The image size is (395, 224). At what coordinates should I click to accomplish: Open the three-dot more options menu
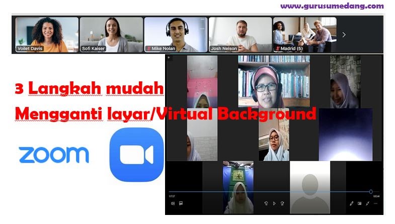[x=375, y=203]
